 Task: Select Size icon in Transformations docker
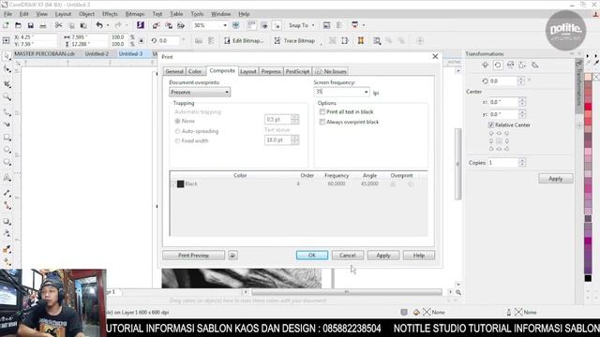[x=522, y=65]
